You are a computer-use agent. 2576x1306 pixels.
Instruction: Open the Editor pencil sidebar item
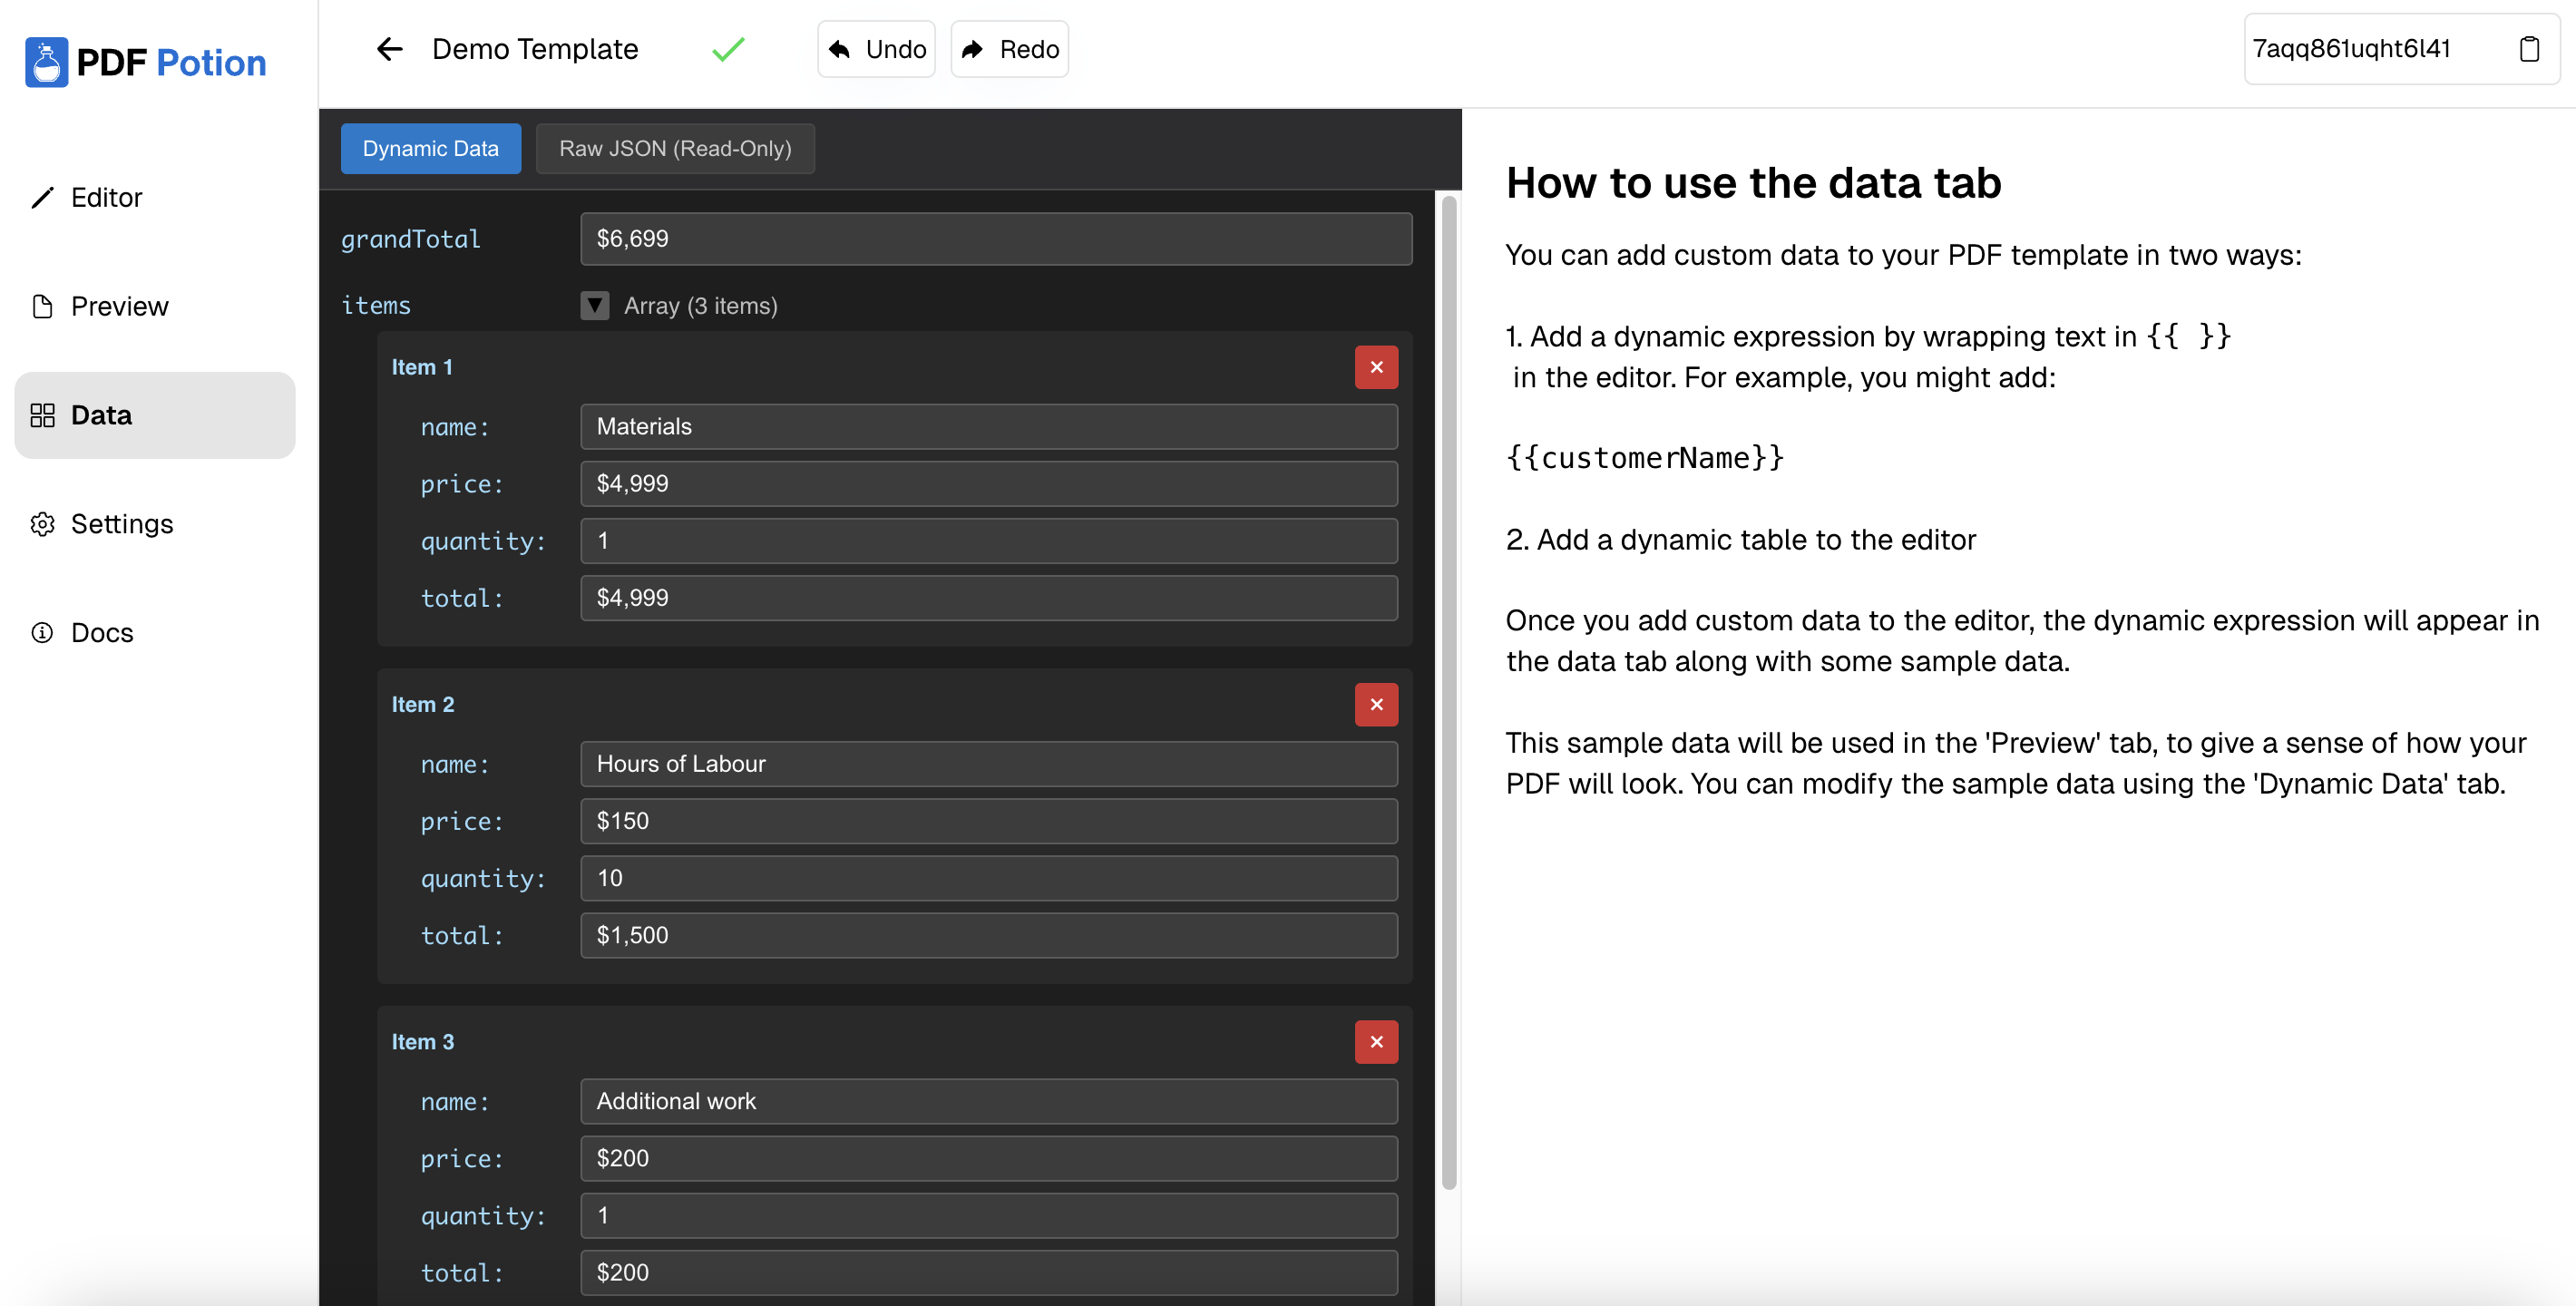click(x=106, y=197)
